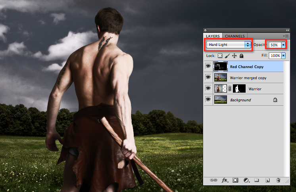The image size is (296, 192).
Task: Open the Opacity slider arrow
Action: coord(283,45)
